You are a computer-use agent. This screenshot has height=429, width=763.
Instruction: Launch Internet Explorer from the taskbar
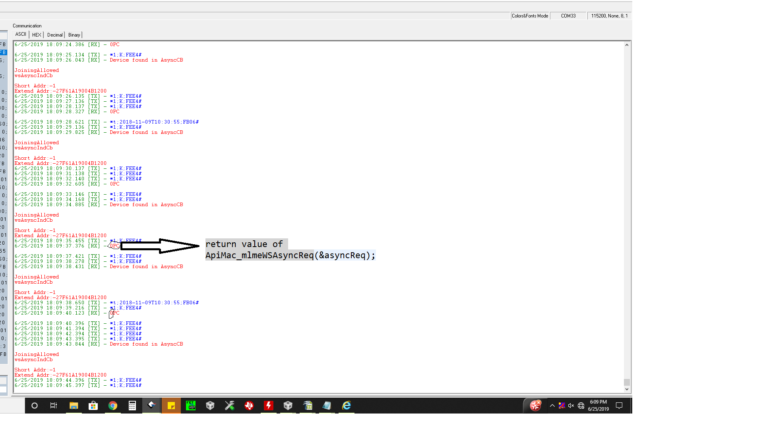click(x=347, y=406)
